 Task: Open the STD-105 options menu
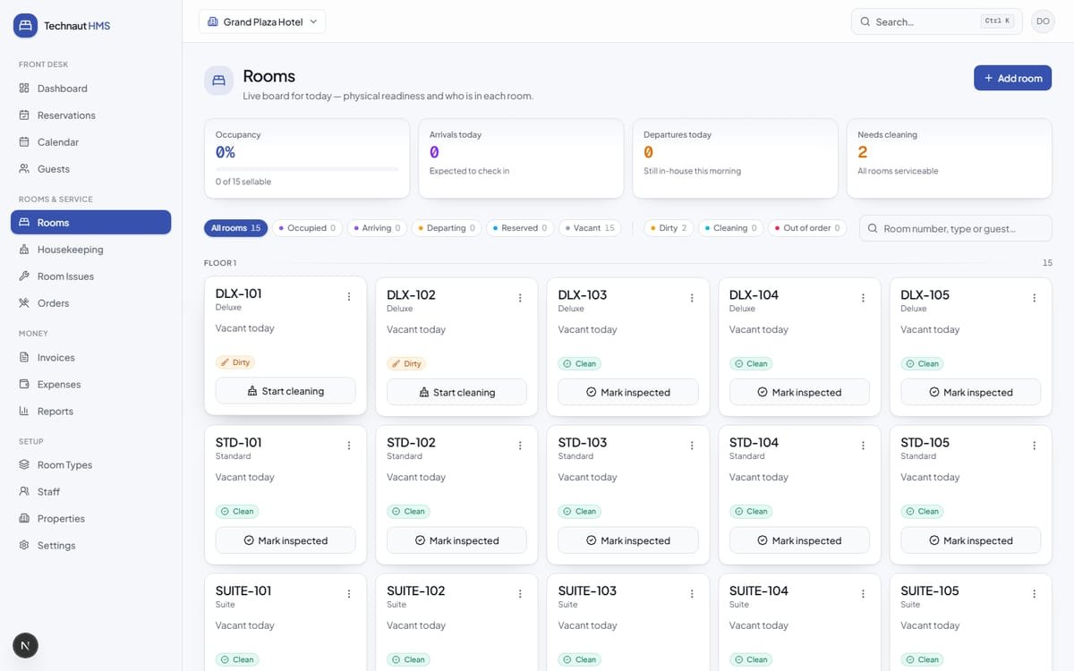[1035, 446]
